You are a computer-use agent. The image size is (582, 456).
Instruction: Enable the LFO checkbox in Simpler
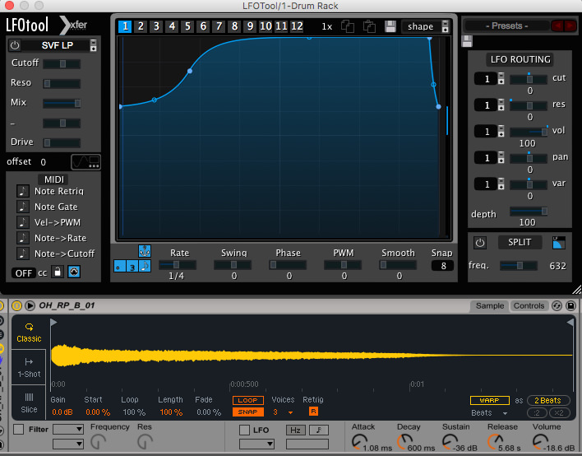point(244,430)
